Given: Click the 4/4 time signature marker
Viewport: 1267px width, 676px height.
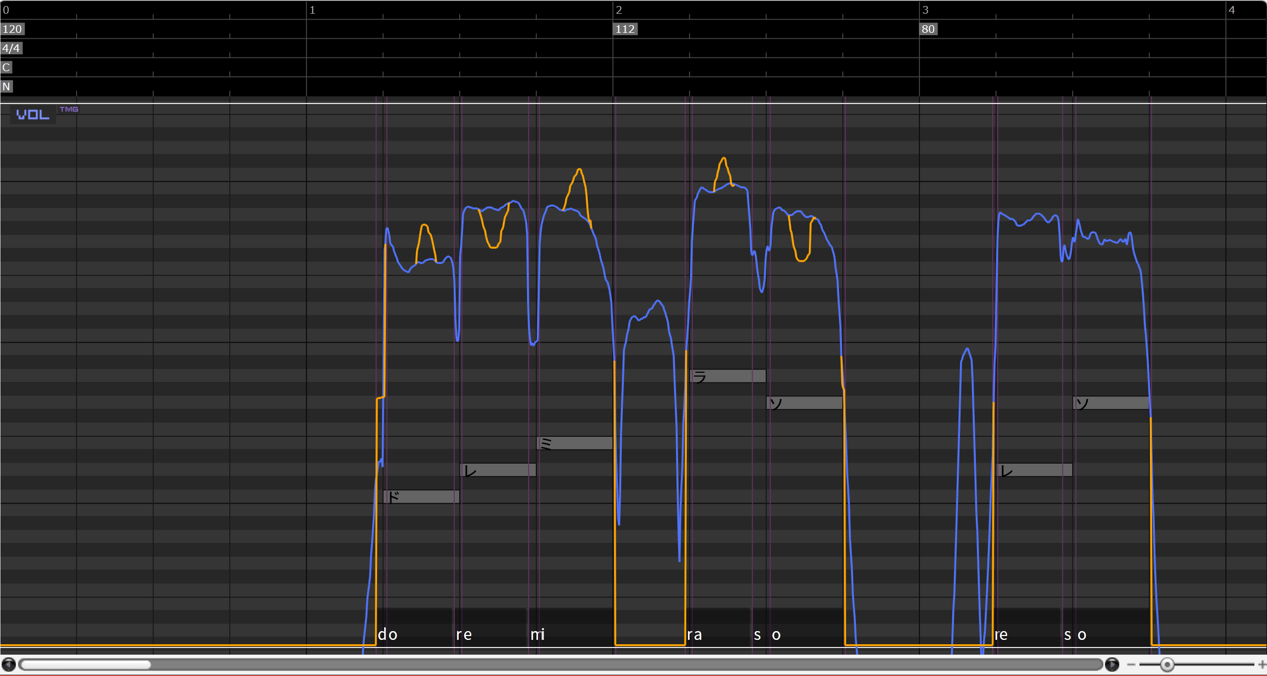Looking at the screenshot, I should tap(11, 48).
